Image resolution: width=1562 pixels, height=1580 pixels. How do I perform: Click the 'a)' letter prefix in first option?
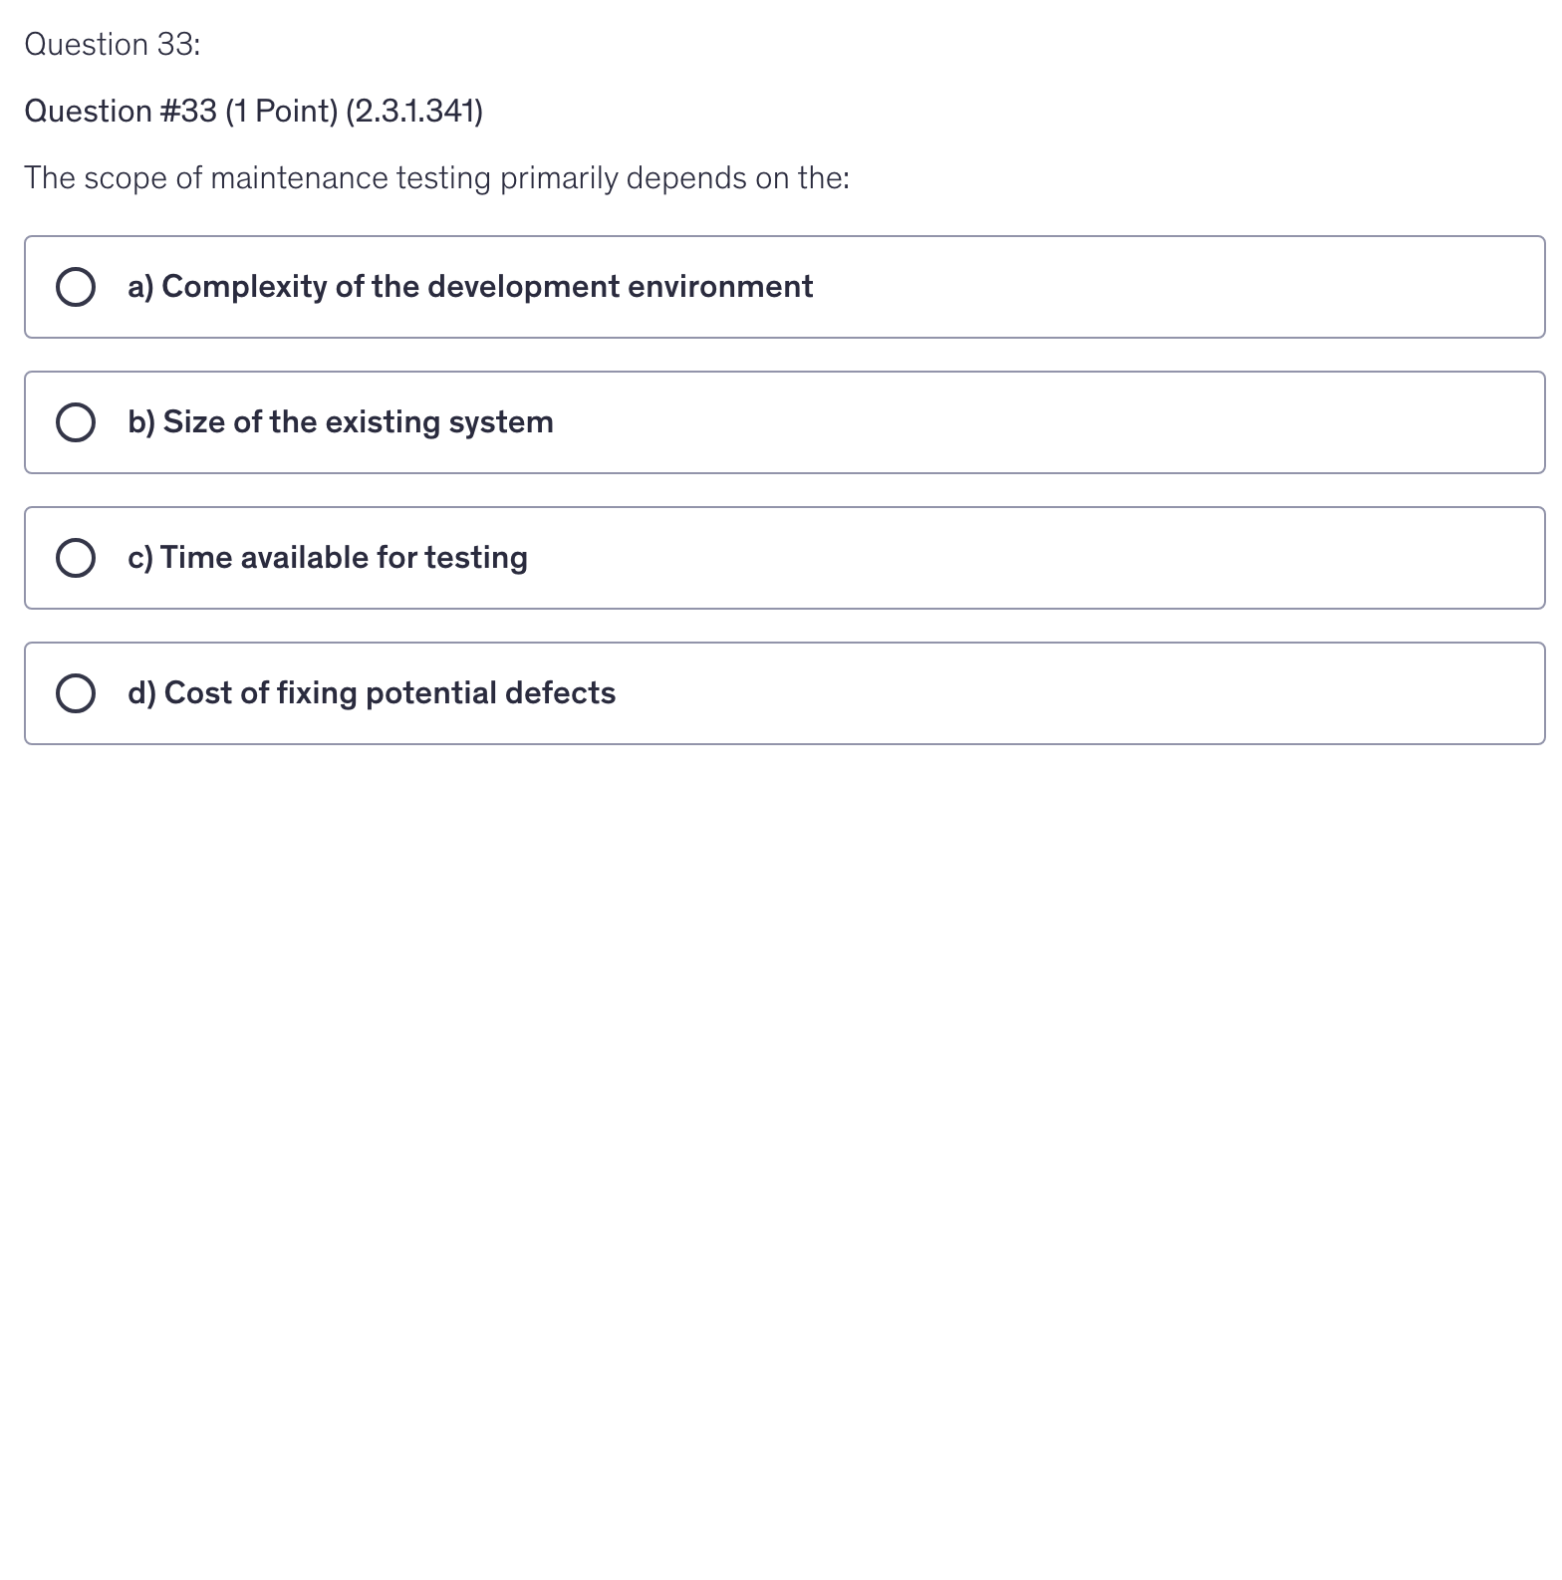140,287
